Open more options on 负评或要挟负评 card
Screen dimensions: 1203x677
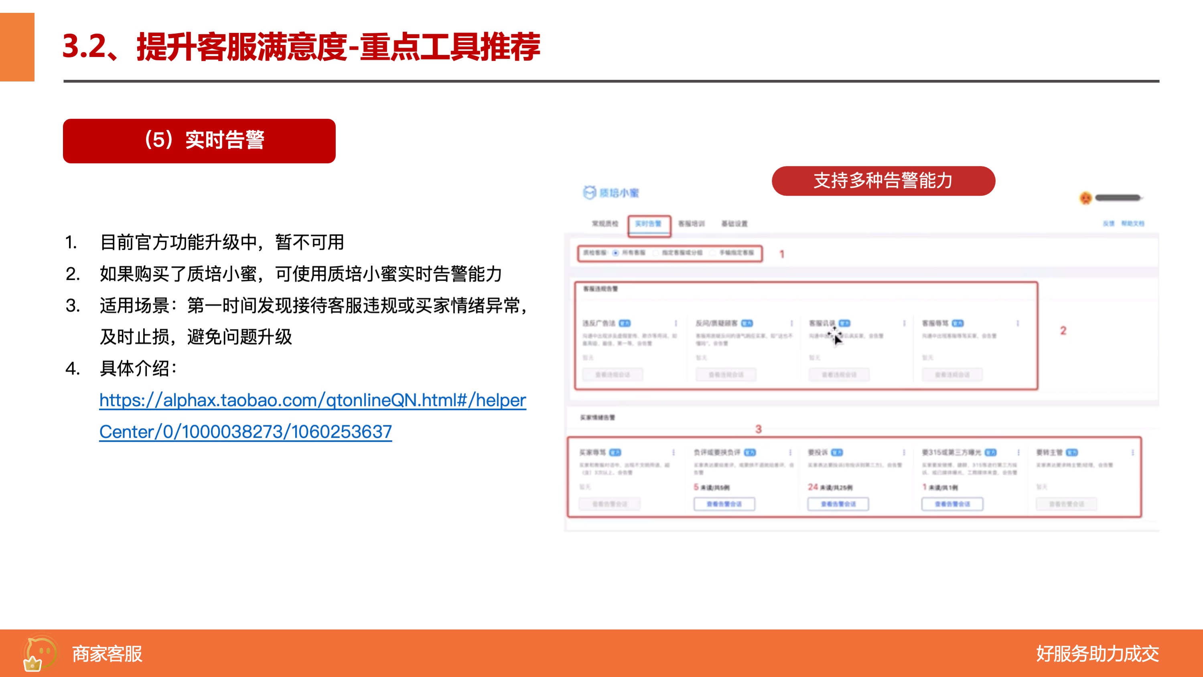[x=790, y=452]
